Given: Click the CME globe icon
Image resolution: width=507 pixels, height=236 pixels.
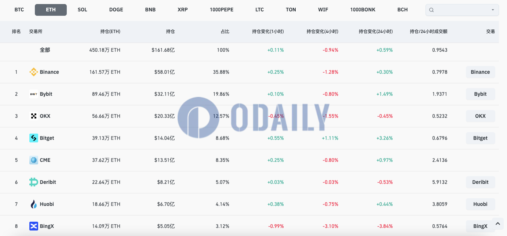Looking at the screenshot, I should pos(33,160).
